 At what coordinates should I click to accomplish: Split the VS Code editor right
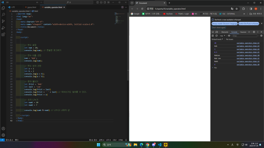click(x=122, y=7)
